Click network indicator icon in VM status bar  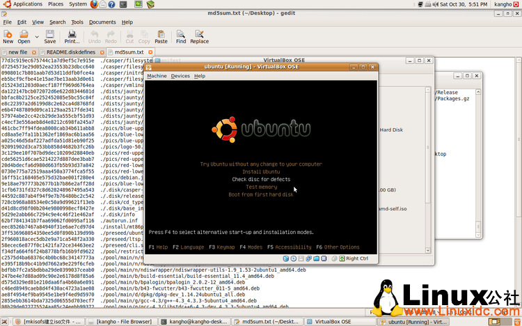(308, 258)
